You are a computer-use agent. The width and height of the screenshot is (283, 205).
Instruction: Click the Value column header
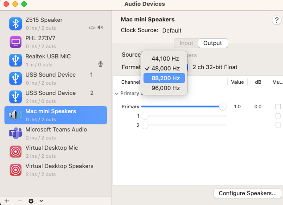click(238, 82)
